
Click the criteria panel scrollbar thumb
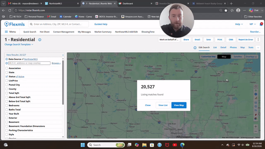click(x=63, y=82)
